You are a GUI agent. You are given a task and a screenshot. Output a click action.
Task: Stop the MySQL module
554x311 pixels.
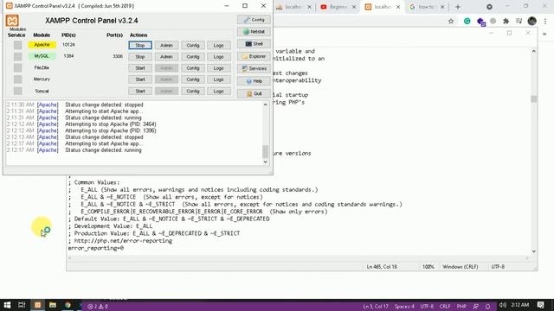140,57
